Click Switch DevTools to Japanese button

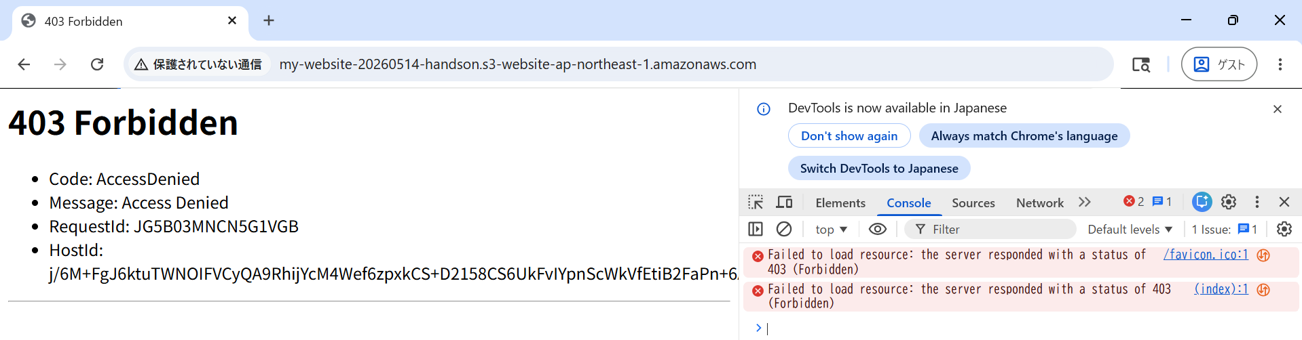click(x=879, y=168)
